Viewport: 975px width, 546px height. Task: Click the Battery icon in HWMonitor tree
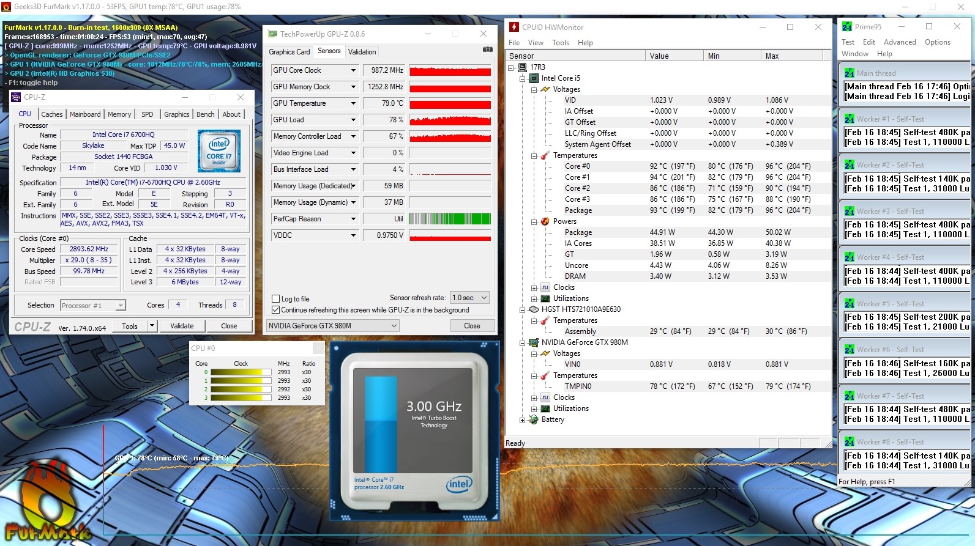click(534, 419)
